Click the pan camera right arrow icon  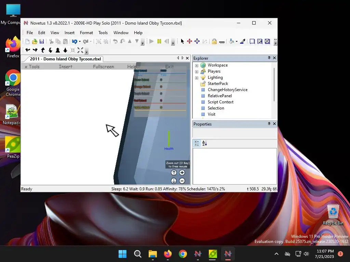click(35, 50)
